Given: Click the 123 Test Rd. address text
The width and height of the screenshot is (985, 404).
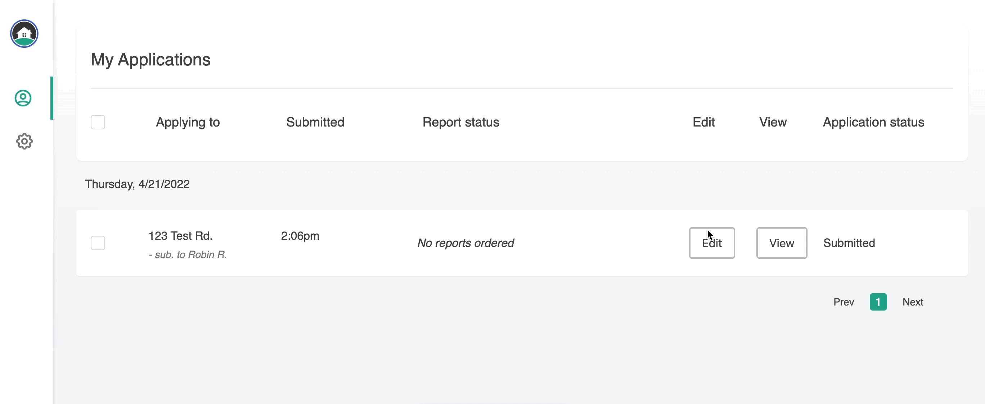Looking at the screenshot, I should (180, 236).
